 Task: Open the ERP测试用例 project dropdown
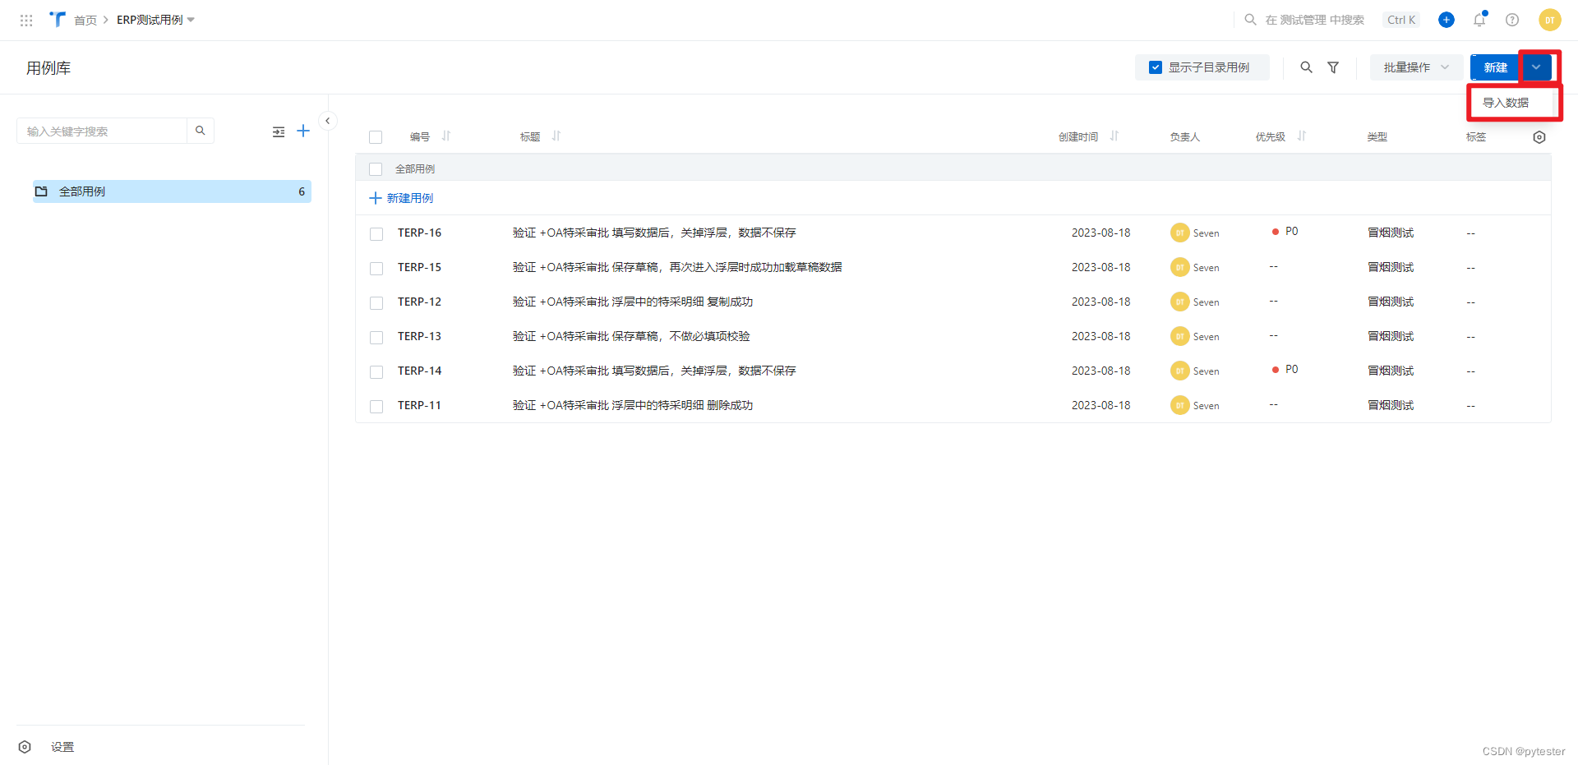pos(155,20)
